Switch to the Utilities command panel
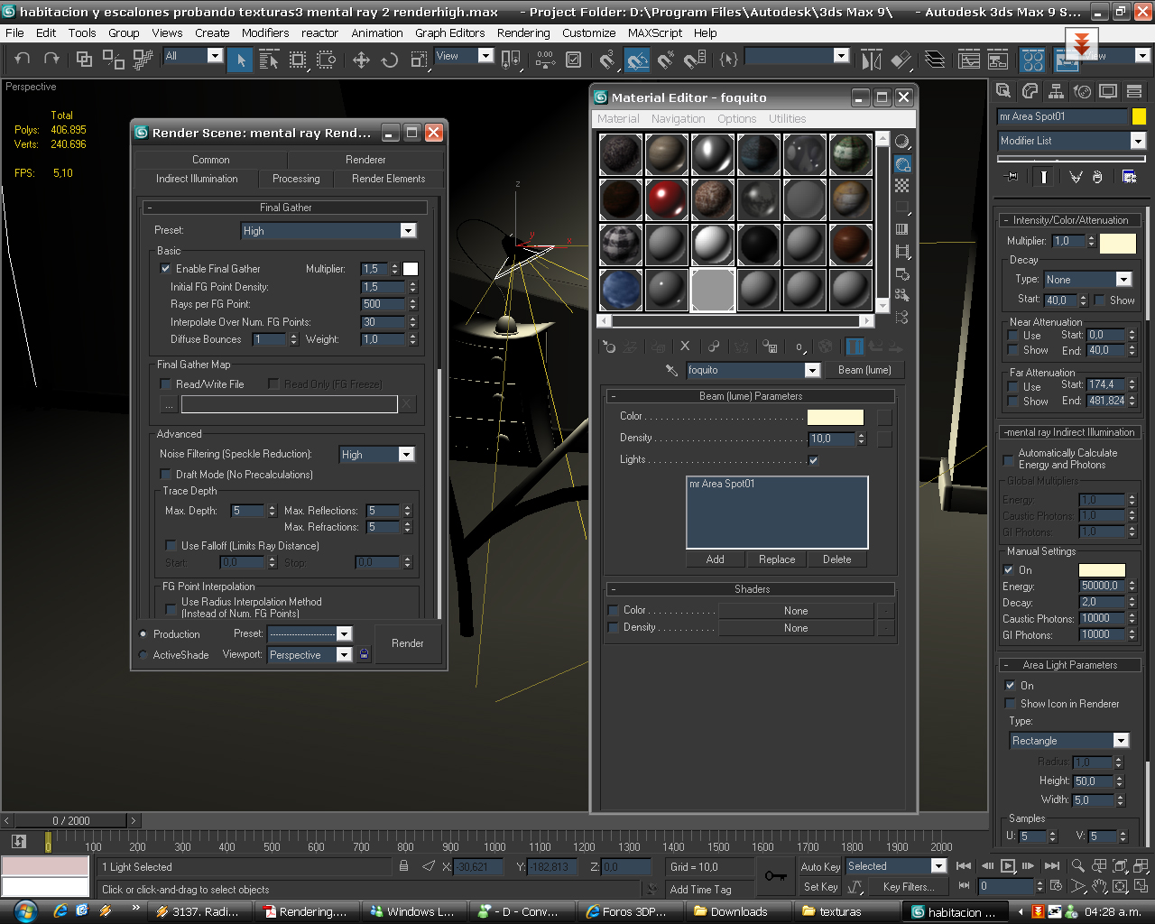The width and height of the screenshot is (1155, 924). pos(1134,91)
